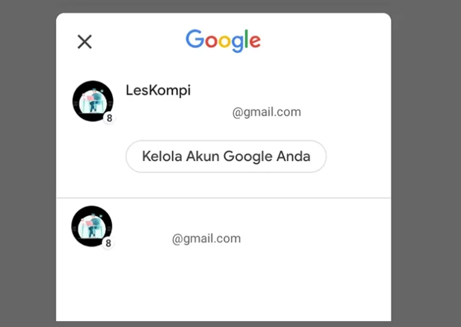This screenshot has height=327, width=461.
Task: Click the blue G in Google logo
Action: point(195,39)
